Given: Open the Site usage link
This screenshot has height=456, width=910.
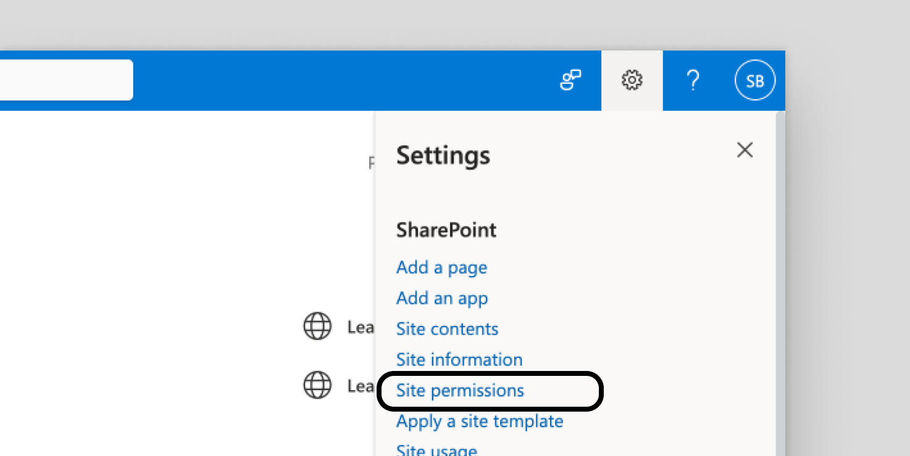Looking at the screenshot, I should pyautogui.click(x=436, y=449).
